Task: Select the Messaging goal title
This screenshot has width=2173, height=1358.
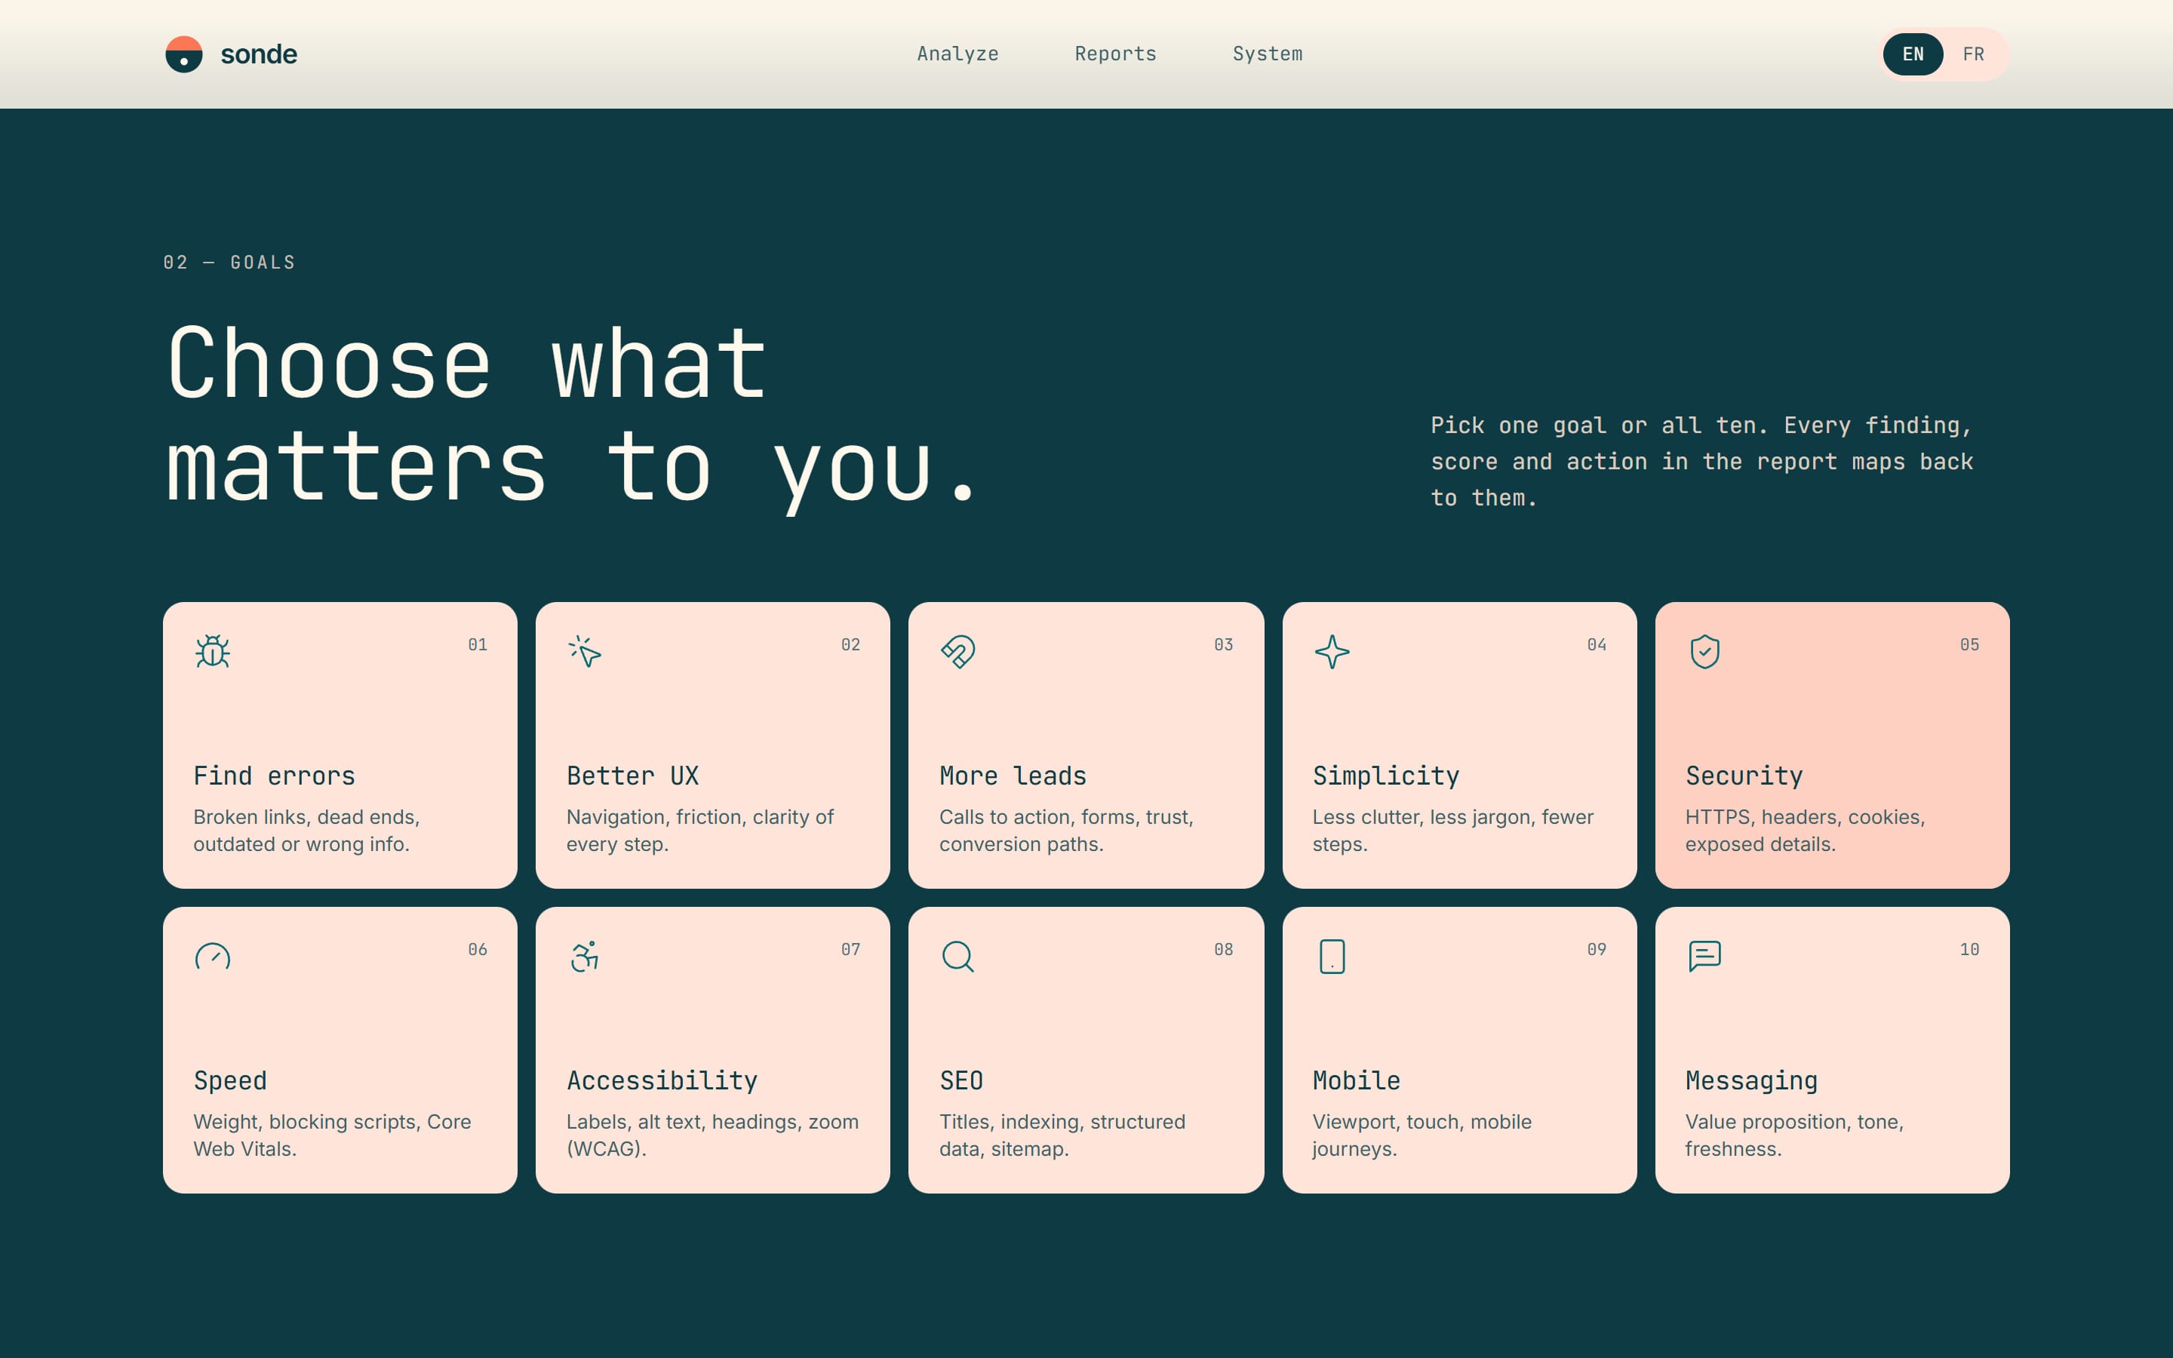Action: [1751, 1080]
